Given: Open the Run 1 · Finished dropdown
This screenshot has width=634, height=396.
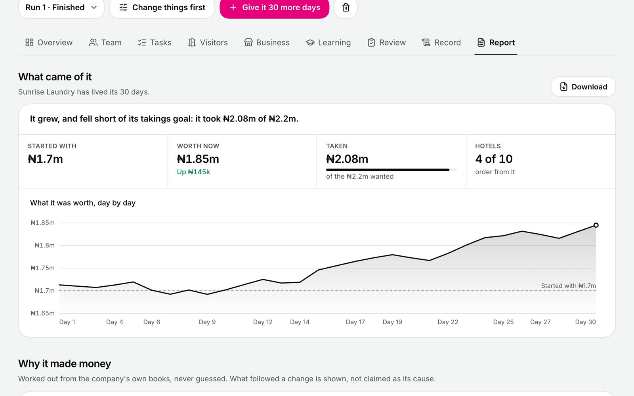Looking at the screenshot, I should (x=61, y=8).
